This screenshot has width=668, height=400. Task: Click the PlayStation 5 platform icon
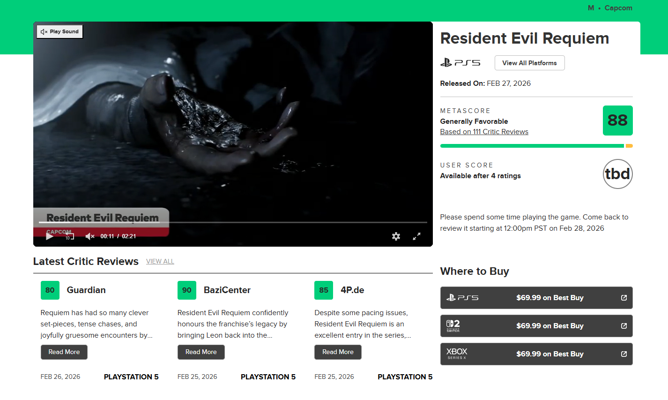[x=460, y=62]
